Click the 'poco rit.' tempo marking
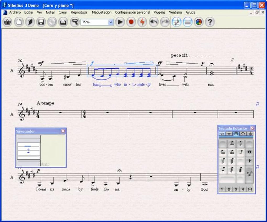The width and height of the screenshot is (267, 222). coord(180,55)
